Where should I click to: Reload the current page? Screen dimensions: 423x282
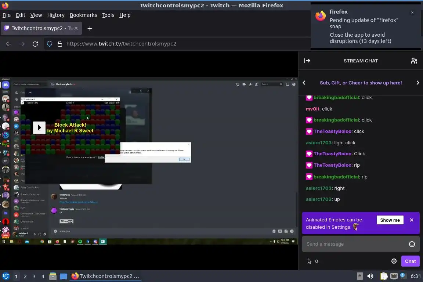tap(35, 44)
